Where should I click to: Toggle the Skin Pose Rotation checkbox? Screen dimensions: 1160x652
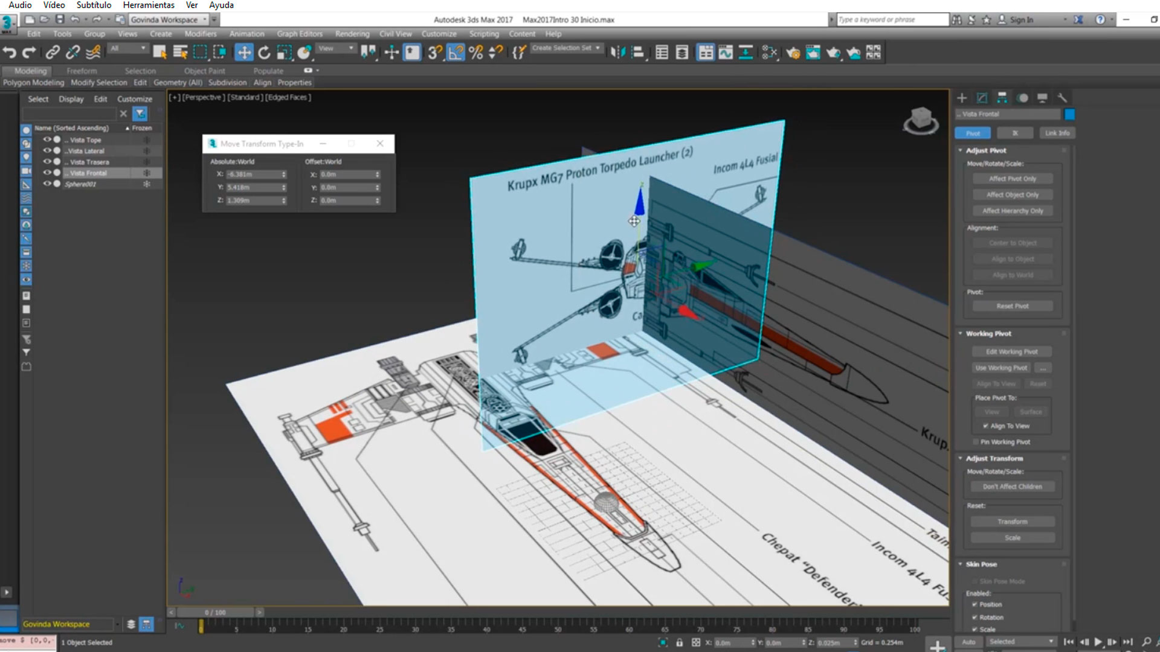(975, 617)
